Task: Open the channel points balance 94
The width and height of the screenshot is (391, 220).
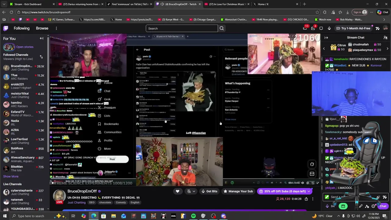Action: 331,206
